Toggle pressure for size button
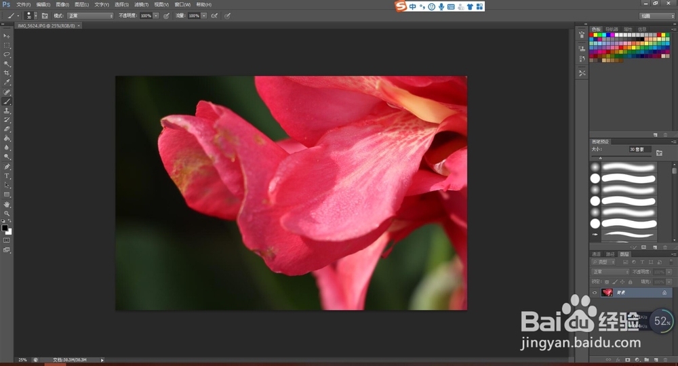 point(227,16)
